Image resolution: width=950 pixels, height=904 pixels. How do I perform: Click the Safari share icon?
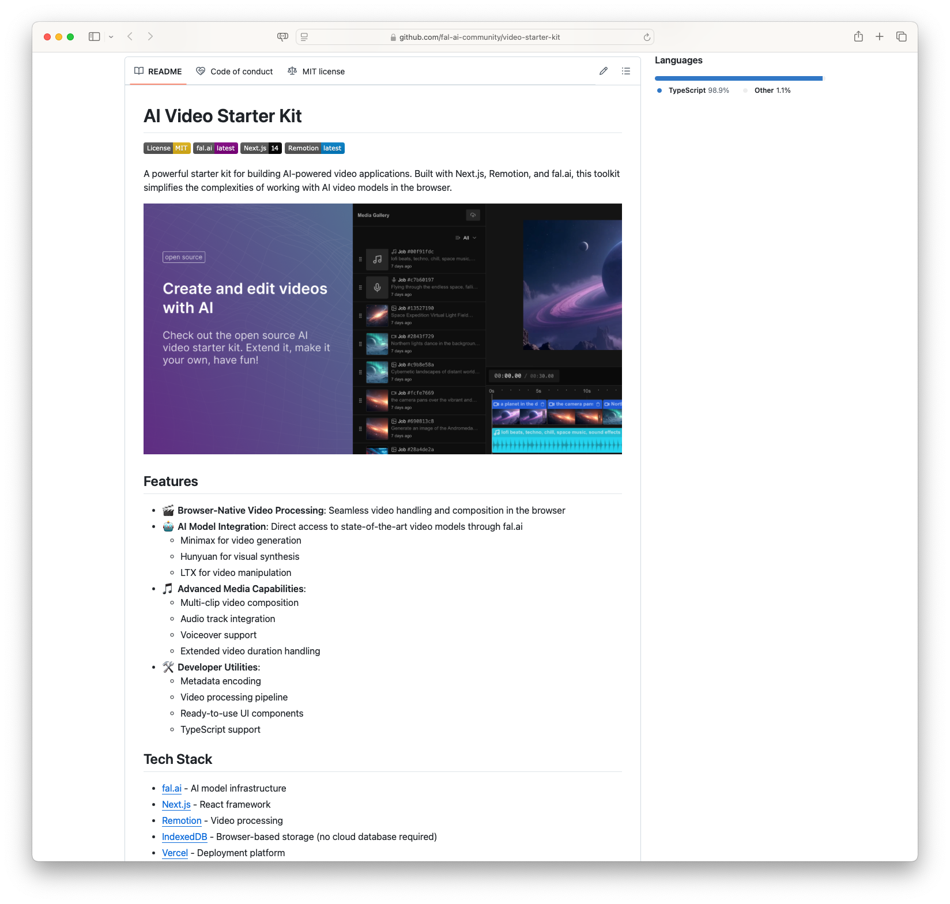[x=858, y=37]
